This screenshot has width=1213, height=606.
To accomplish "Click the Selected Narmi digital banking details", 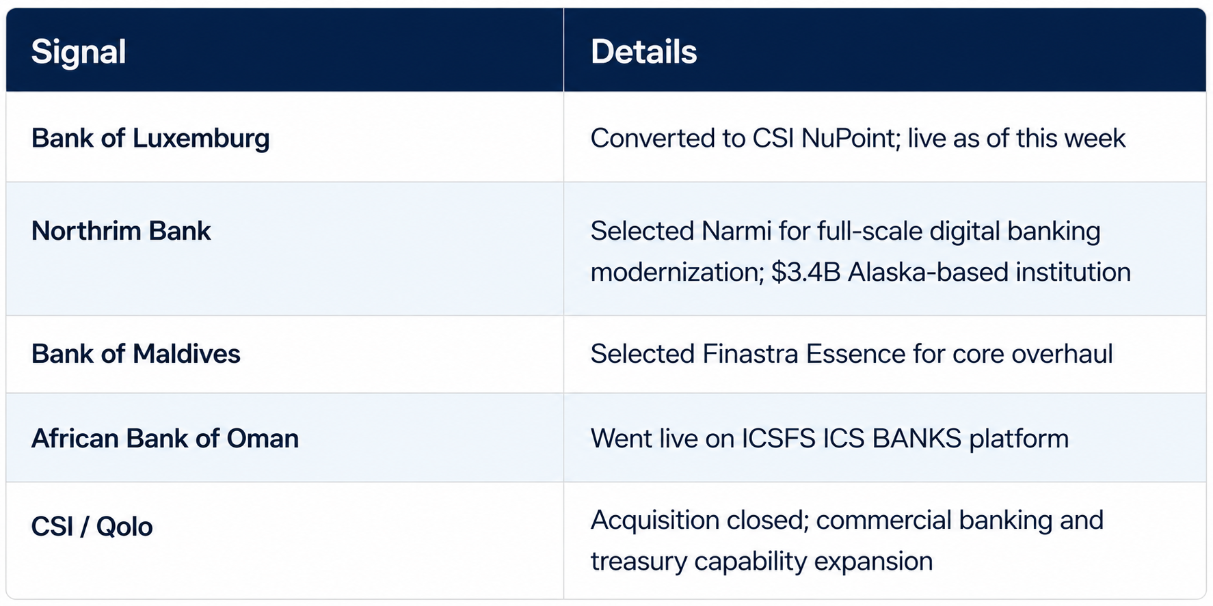I will [x=845, y=231].
